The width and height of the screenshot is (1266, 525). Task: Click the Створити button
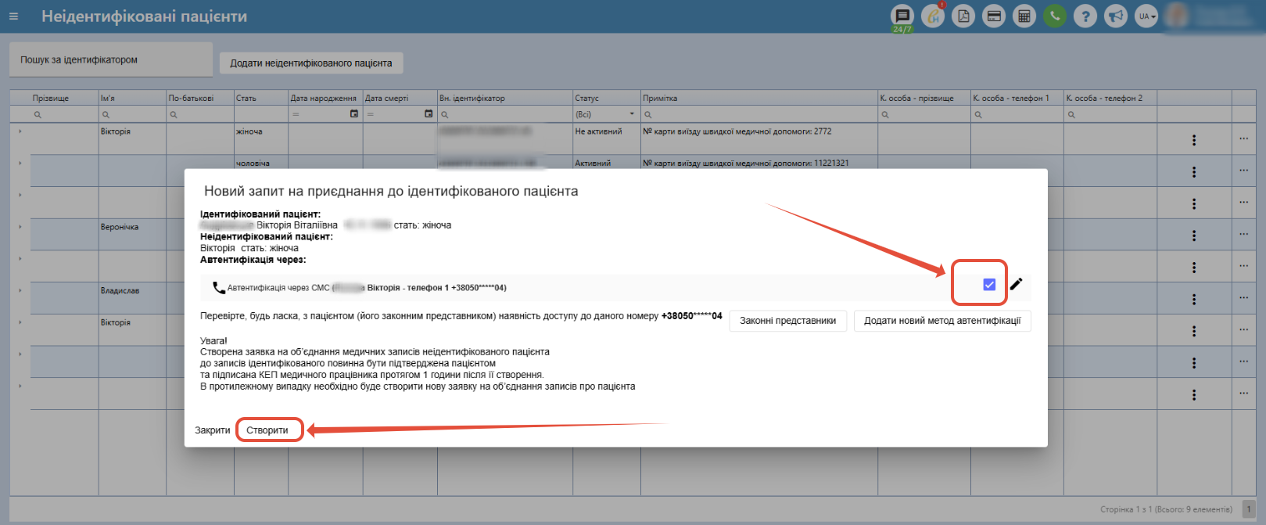[267, 430]
